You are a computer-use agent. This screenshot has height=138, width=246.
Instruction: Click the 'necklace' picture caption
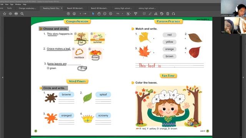pos(79,58)
